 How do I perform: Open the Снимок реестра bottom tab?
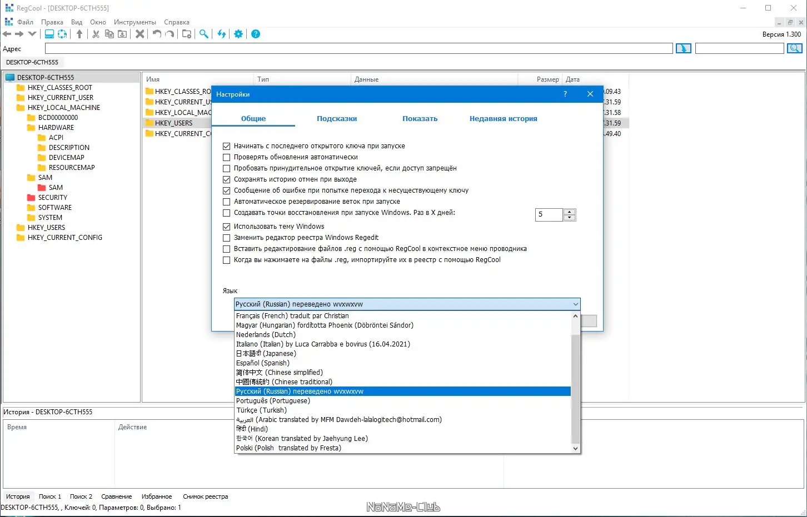point(206,496)
